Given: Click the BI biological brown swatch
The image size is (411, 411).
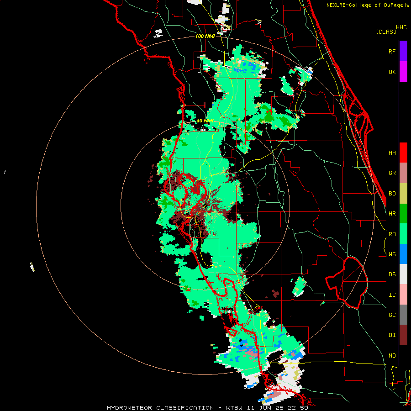Looking at the screenshot, I should (403, 335).
